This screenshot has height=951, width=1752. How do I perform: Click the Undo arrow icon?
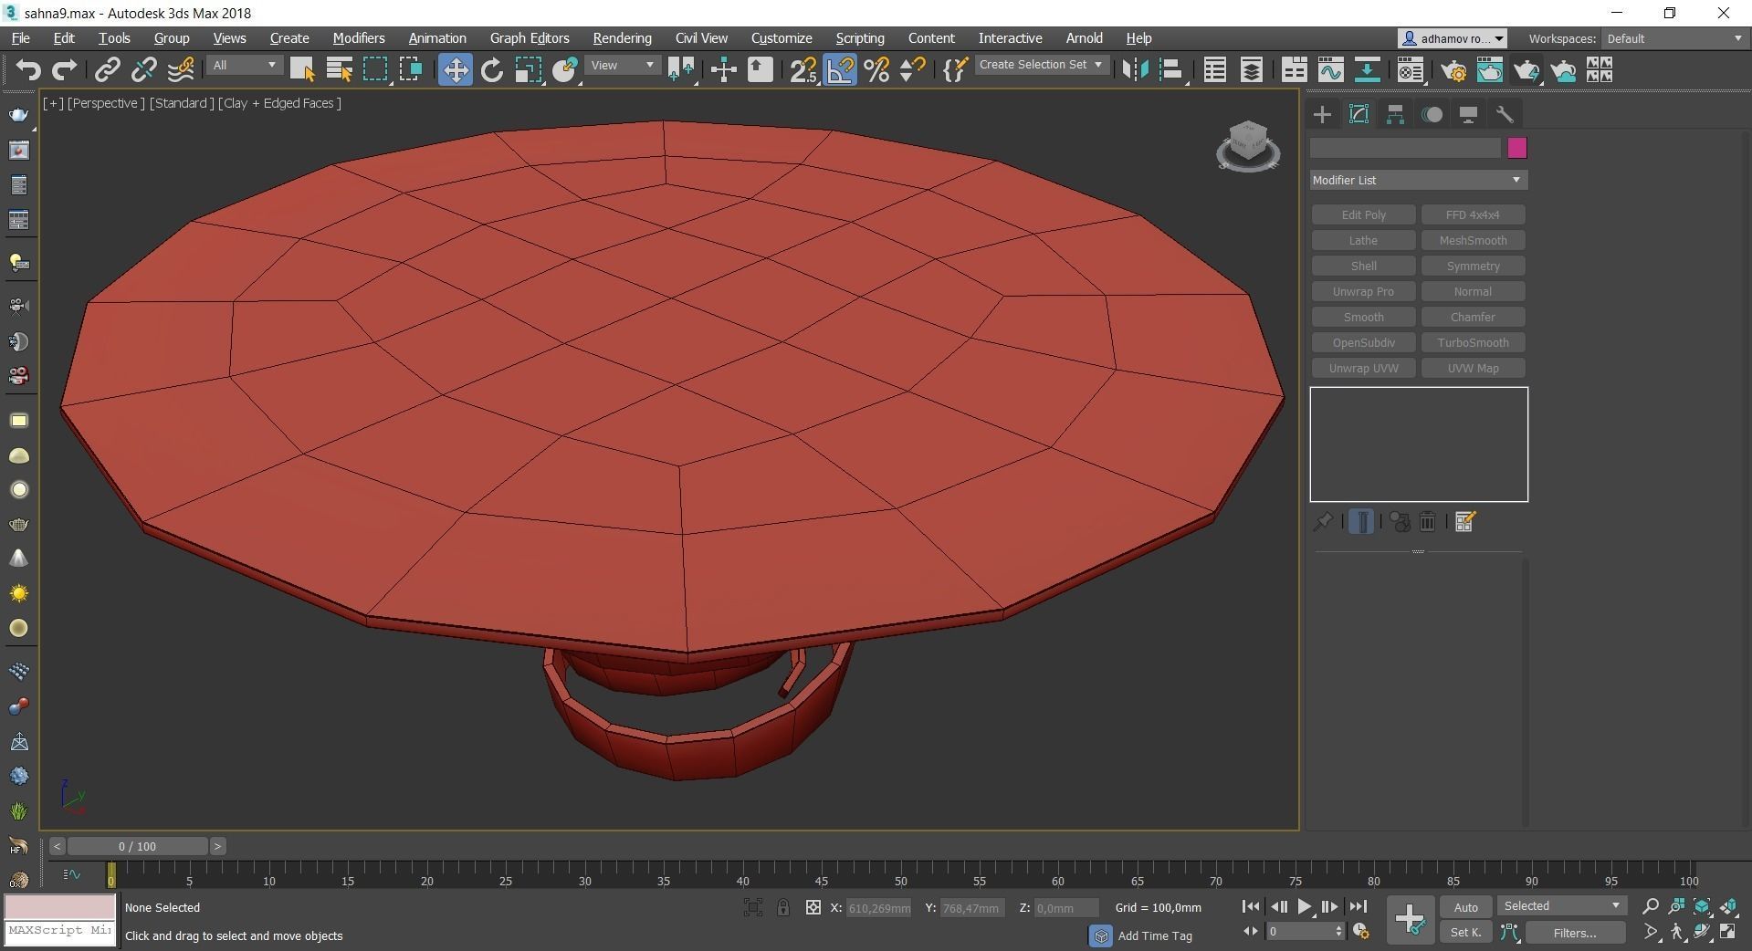[28, 70]
